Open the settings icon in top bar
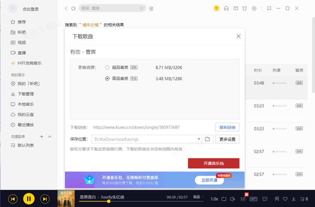 click(x=254, y=8)
